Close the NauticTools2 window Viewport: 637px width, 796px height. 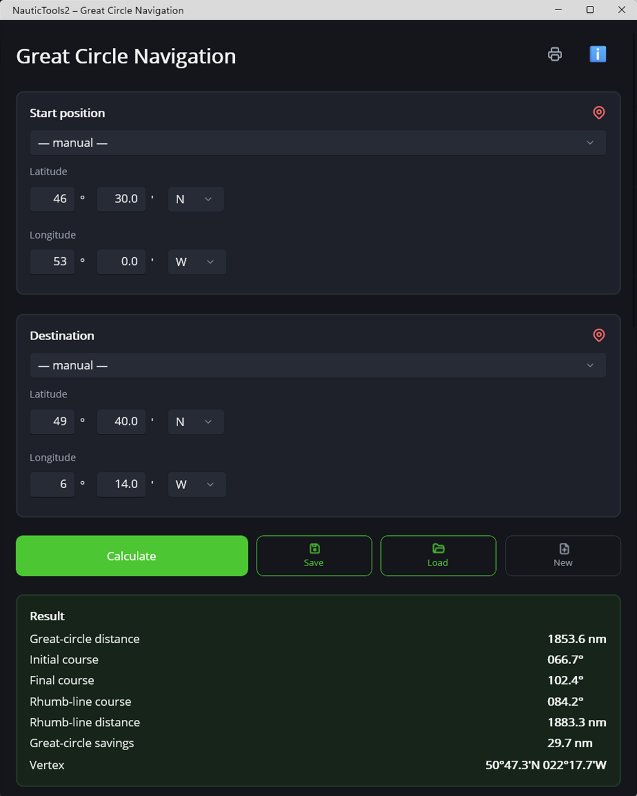622,10
